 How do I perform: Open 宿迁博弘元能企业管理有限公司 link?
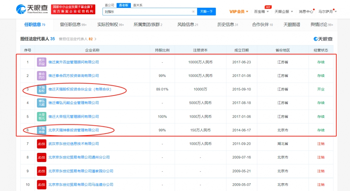(73, 103)
